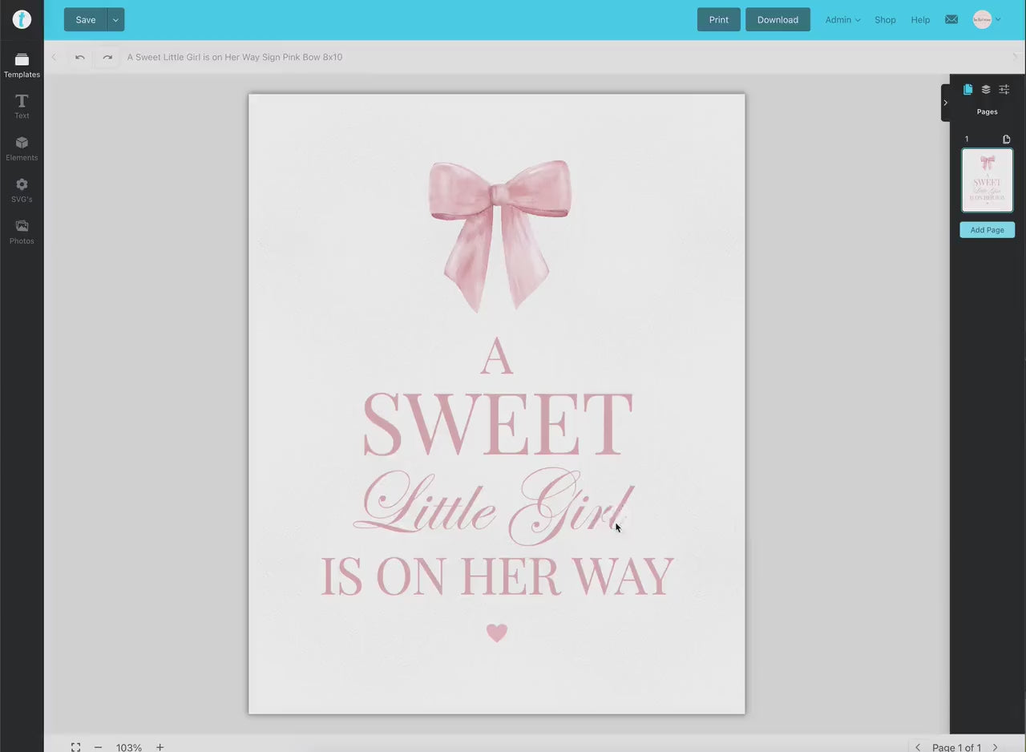Go to previous page arrow

coord(918,747)
